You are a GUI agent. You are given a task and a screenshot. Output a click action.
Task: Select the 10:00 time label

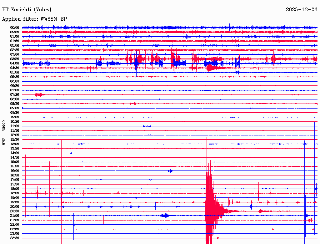[15, 117]
